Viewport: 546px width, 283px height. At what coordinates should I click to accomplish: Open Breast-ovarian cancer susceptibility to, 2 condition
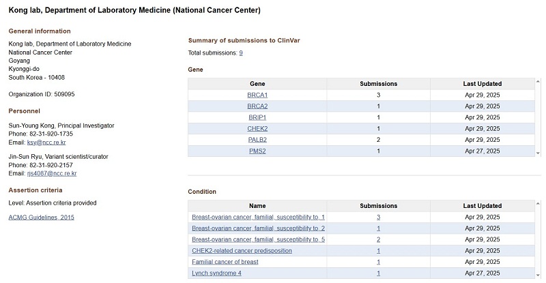coord(258,228)
